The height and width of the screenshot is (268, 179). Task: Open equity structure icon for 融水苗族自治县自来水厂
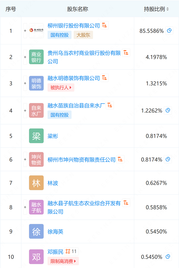pos(110,105)
